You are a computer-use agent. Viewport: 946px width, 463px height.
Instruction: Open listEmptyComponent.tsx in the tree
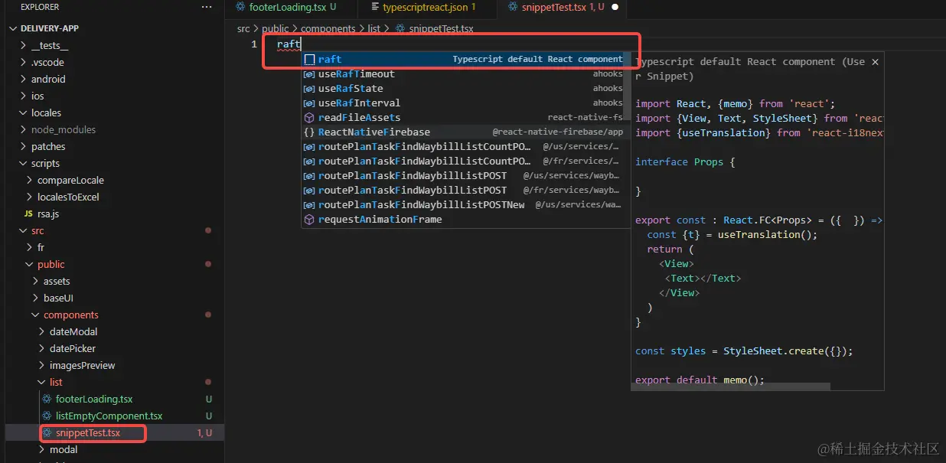(x=109, y=416)
